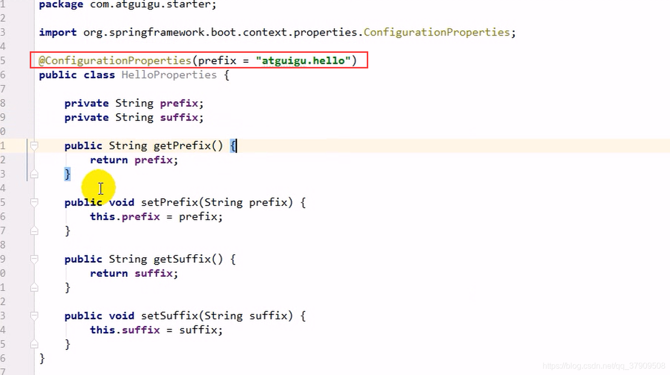Click fold end marker below 'this.prefix = prefix;'
The height and width of the screenshot is (375, 670).
point(34,231)
